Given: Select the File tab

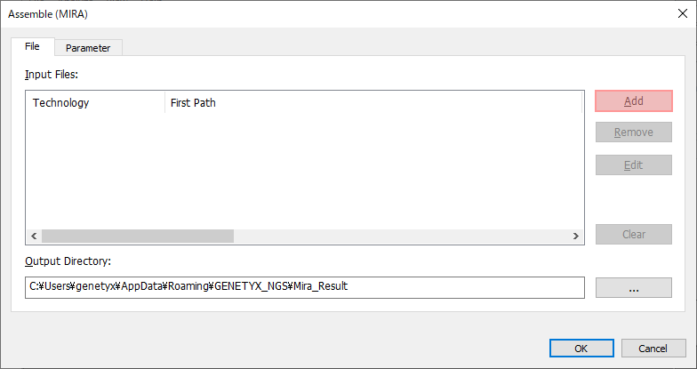Looking at the screenshot, I should 32,46.
